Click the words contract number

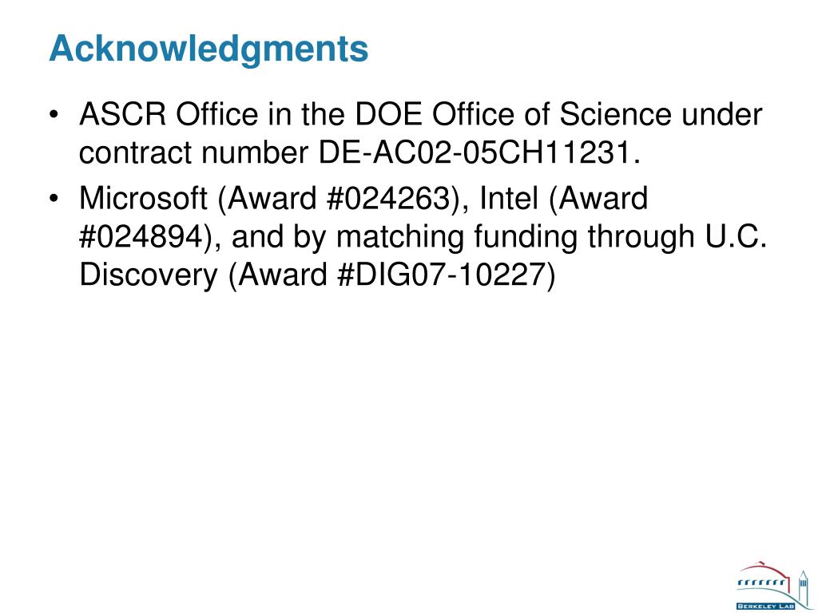(193, 153)
